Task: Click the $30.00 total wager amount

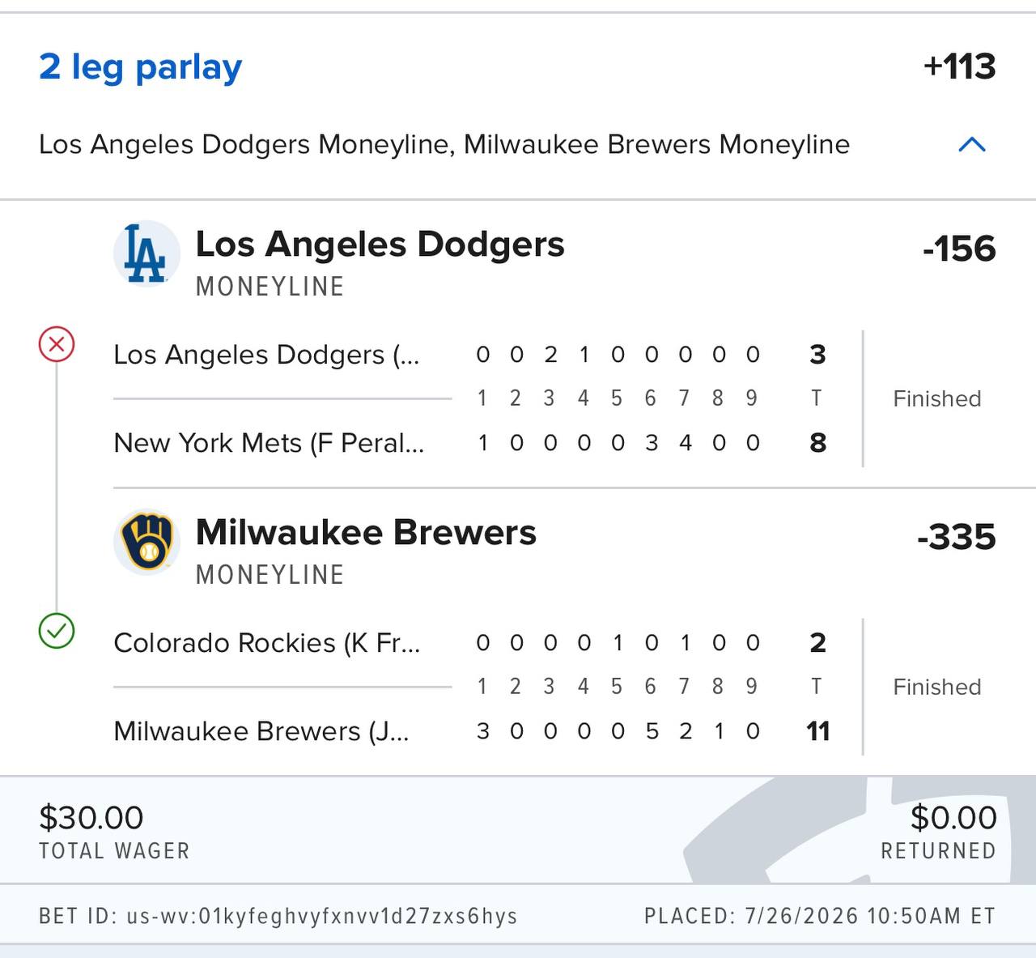Action: (x=91, y=818)
